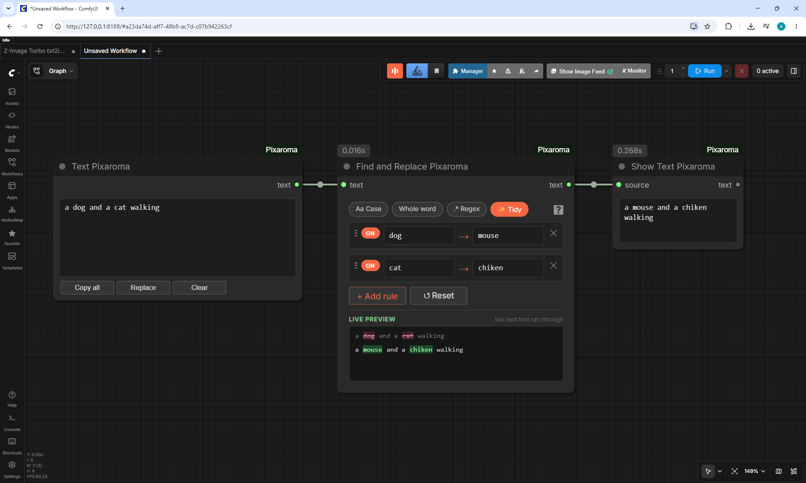Expand the pointer mode dropdown arrow

pyautogui.click(x=720, y=471)
